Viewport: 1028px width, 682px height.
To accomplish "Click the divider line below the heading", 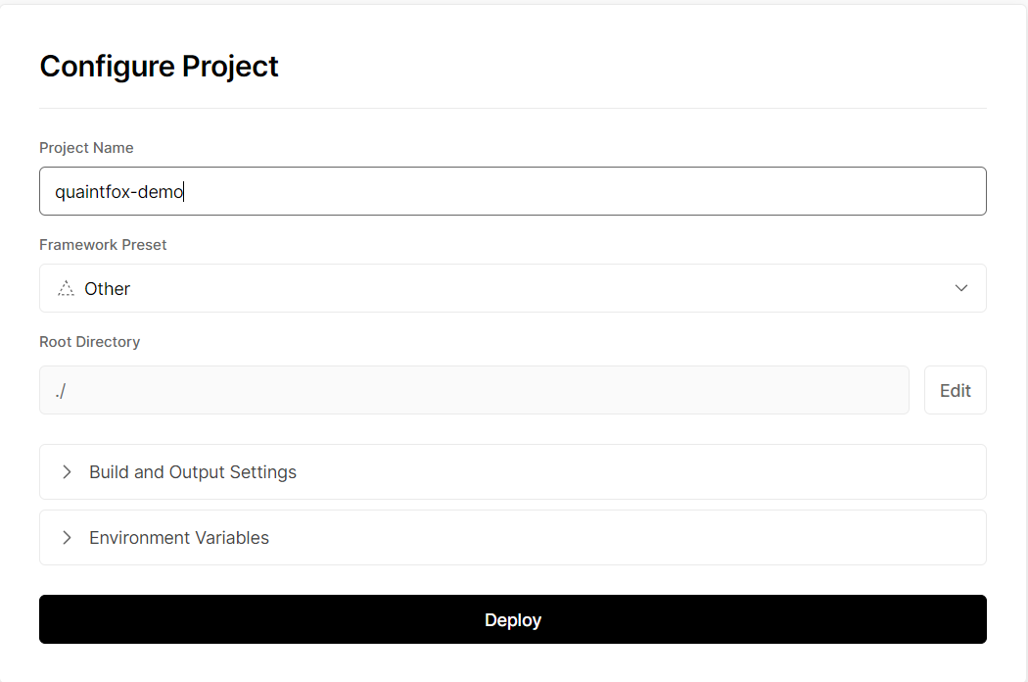I will point(512,108).
